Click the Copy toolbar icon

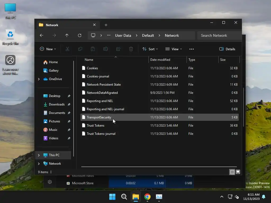pyautogui.click(x=80, y=49)
